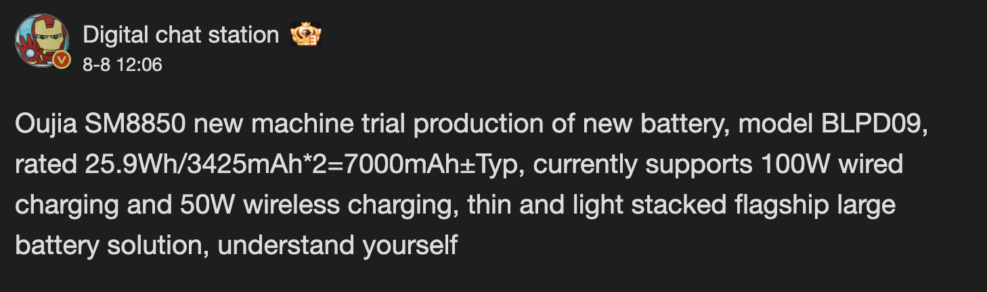Open the Digital chat station profile name
987x292 pixels.
[x=181, y=34]
